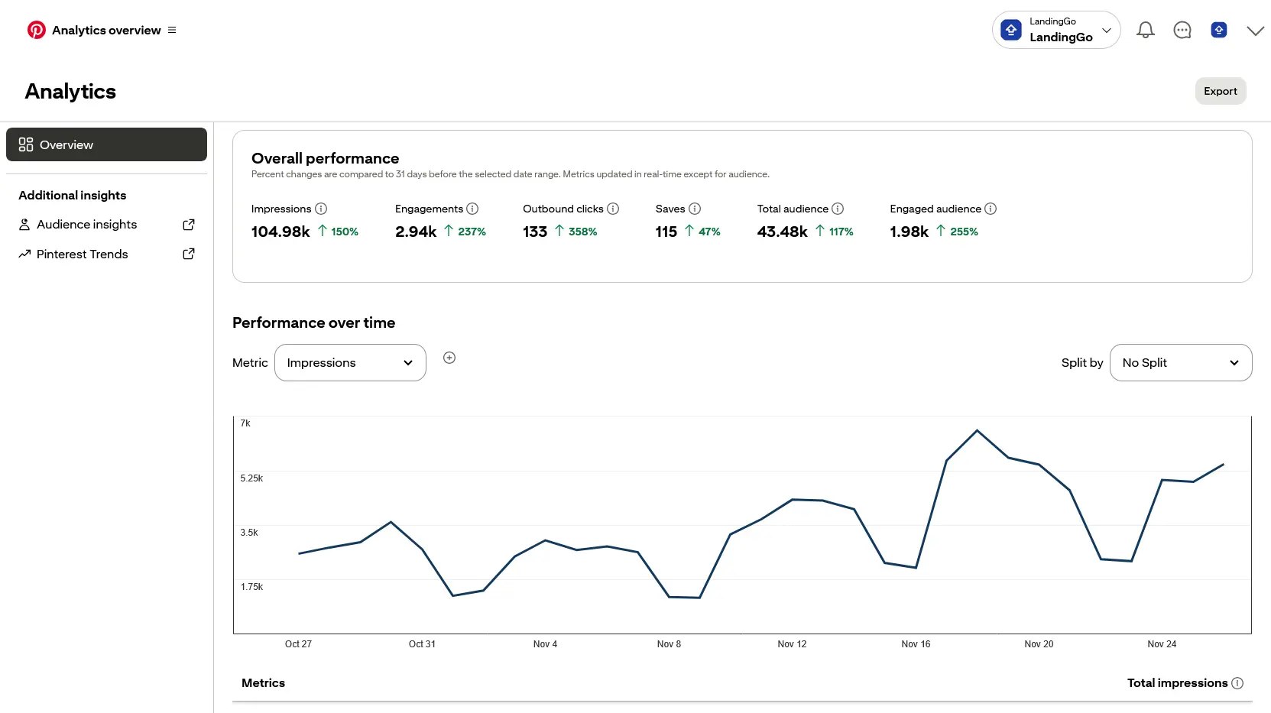Click the add metric plus icon
The width and height of the screenshot is (1271, 713).
449,358
